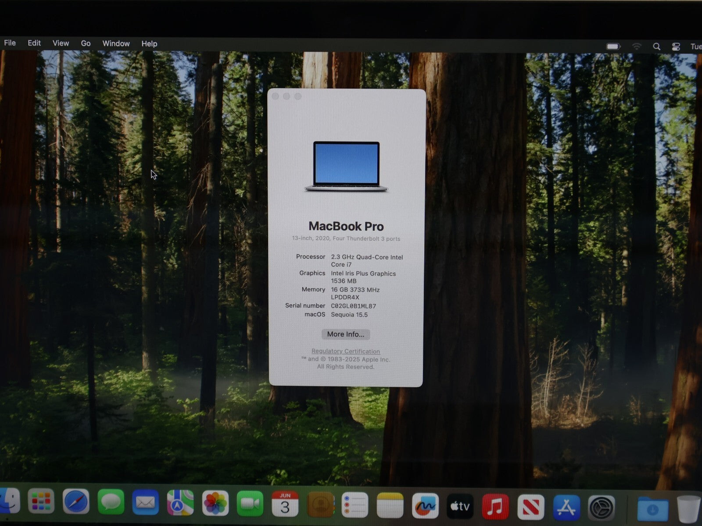Open Spotlight search magnifier
The image size is (702, 526).
tap(656, 46)
